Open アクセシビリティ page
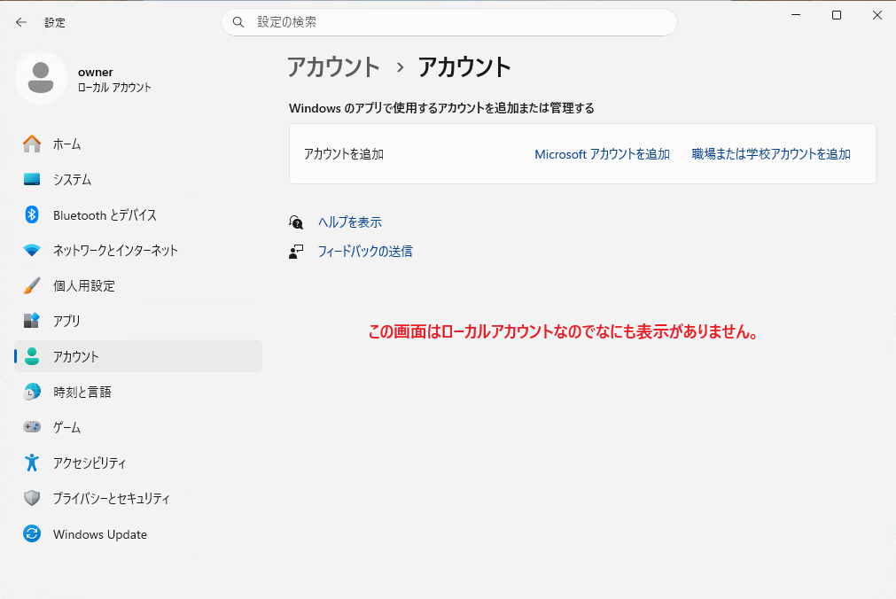This screenshot has height=599, width=896. pyautogui.click(x=138, y=463)
